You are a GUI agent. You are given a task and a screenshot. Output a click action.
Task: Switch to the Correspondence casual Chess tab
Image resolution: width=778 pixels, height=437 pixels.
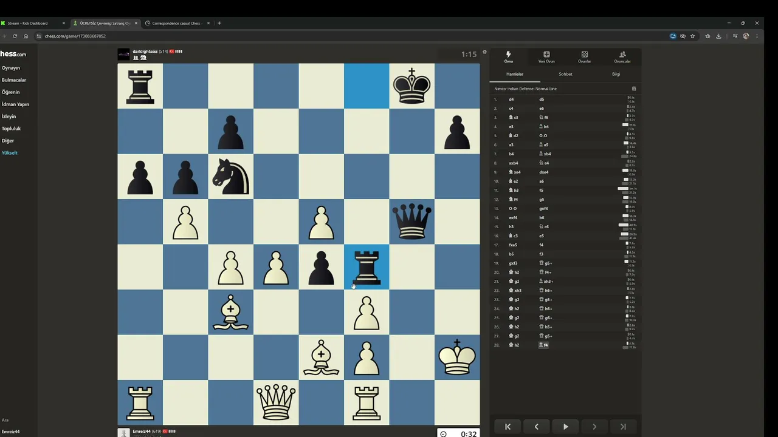point(176,23)
